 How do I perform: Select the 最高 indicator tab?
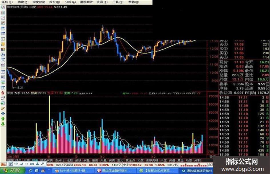pyautogui.click(x=95, y=160)
